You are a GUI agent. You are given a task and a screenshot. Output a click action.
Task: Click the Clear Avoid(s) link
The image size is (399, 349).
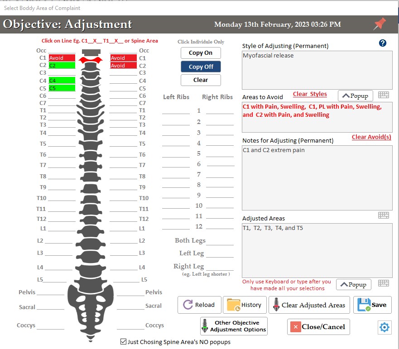(x=371, y=137)
